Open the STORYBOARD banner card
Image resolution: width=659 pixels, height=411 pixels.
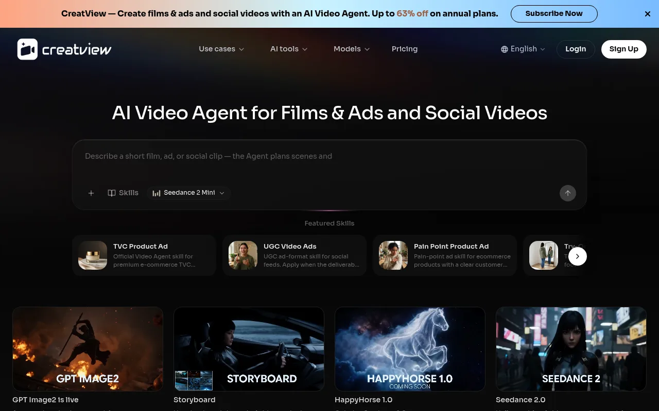click(x=249, y=349)
